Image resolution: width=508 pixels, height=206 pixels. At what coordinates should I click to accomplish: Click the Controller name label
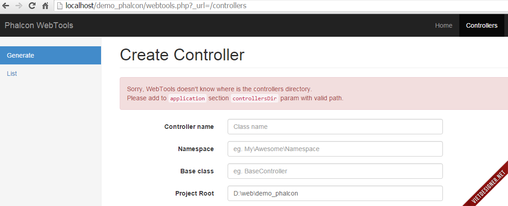point(189,127)
